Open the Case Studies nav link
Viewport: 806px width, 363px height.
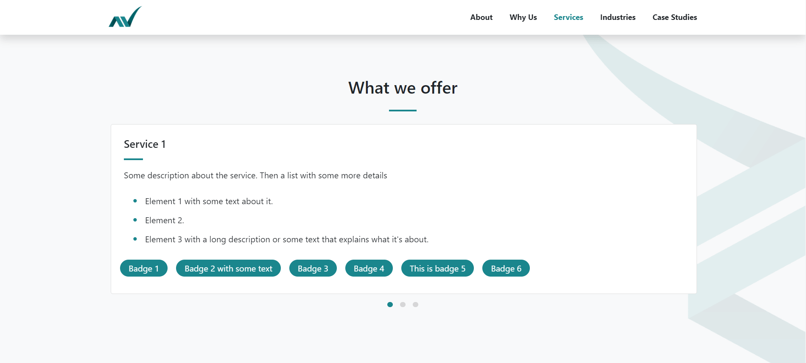674,17
